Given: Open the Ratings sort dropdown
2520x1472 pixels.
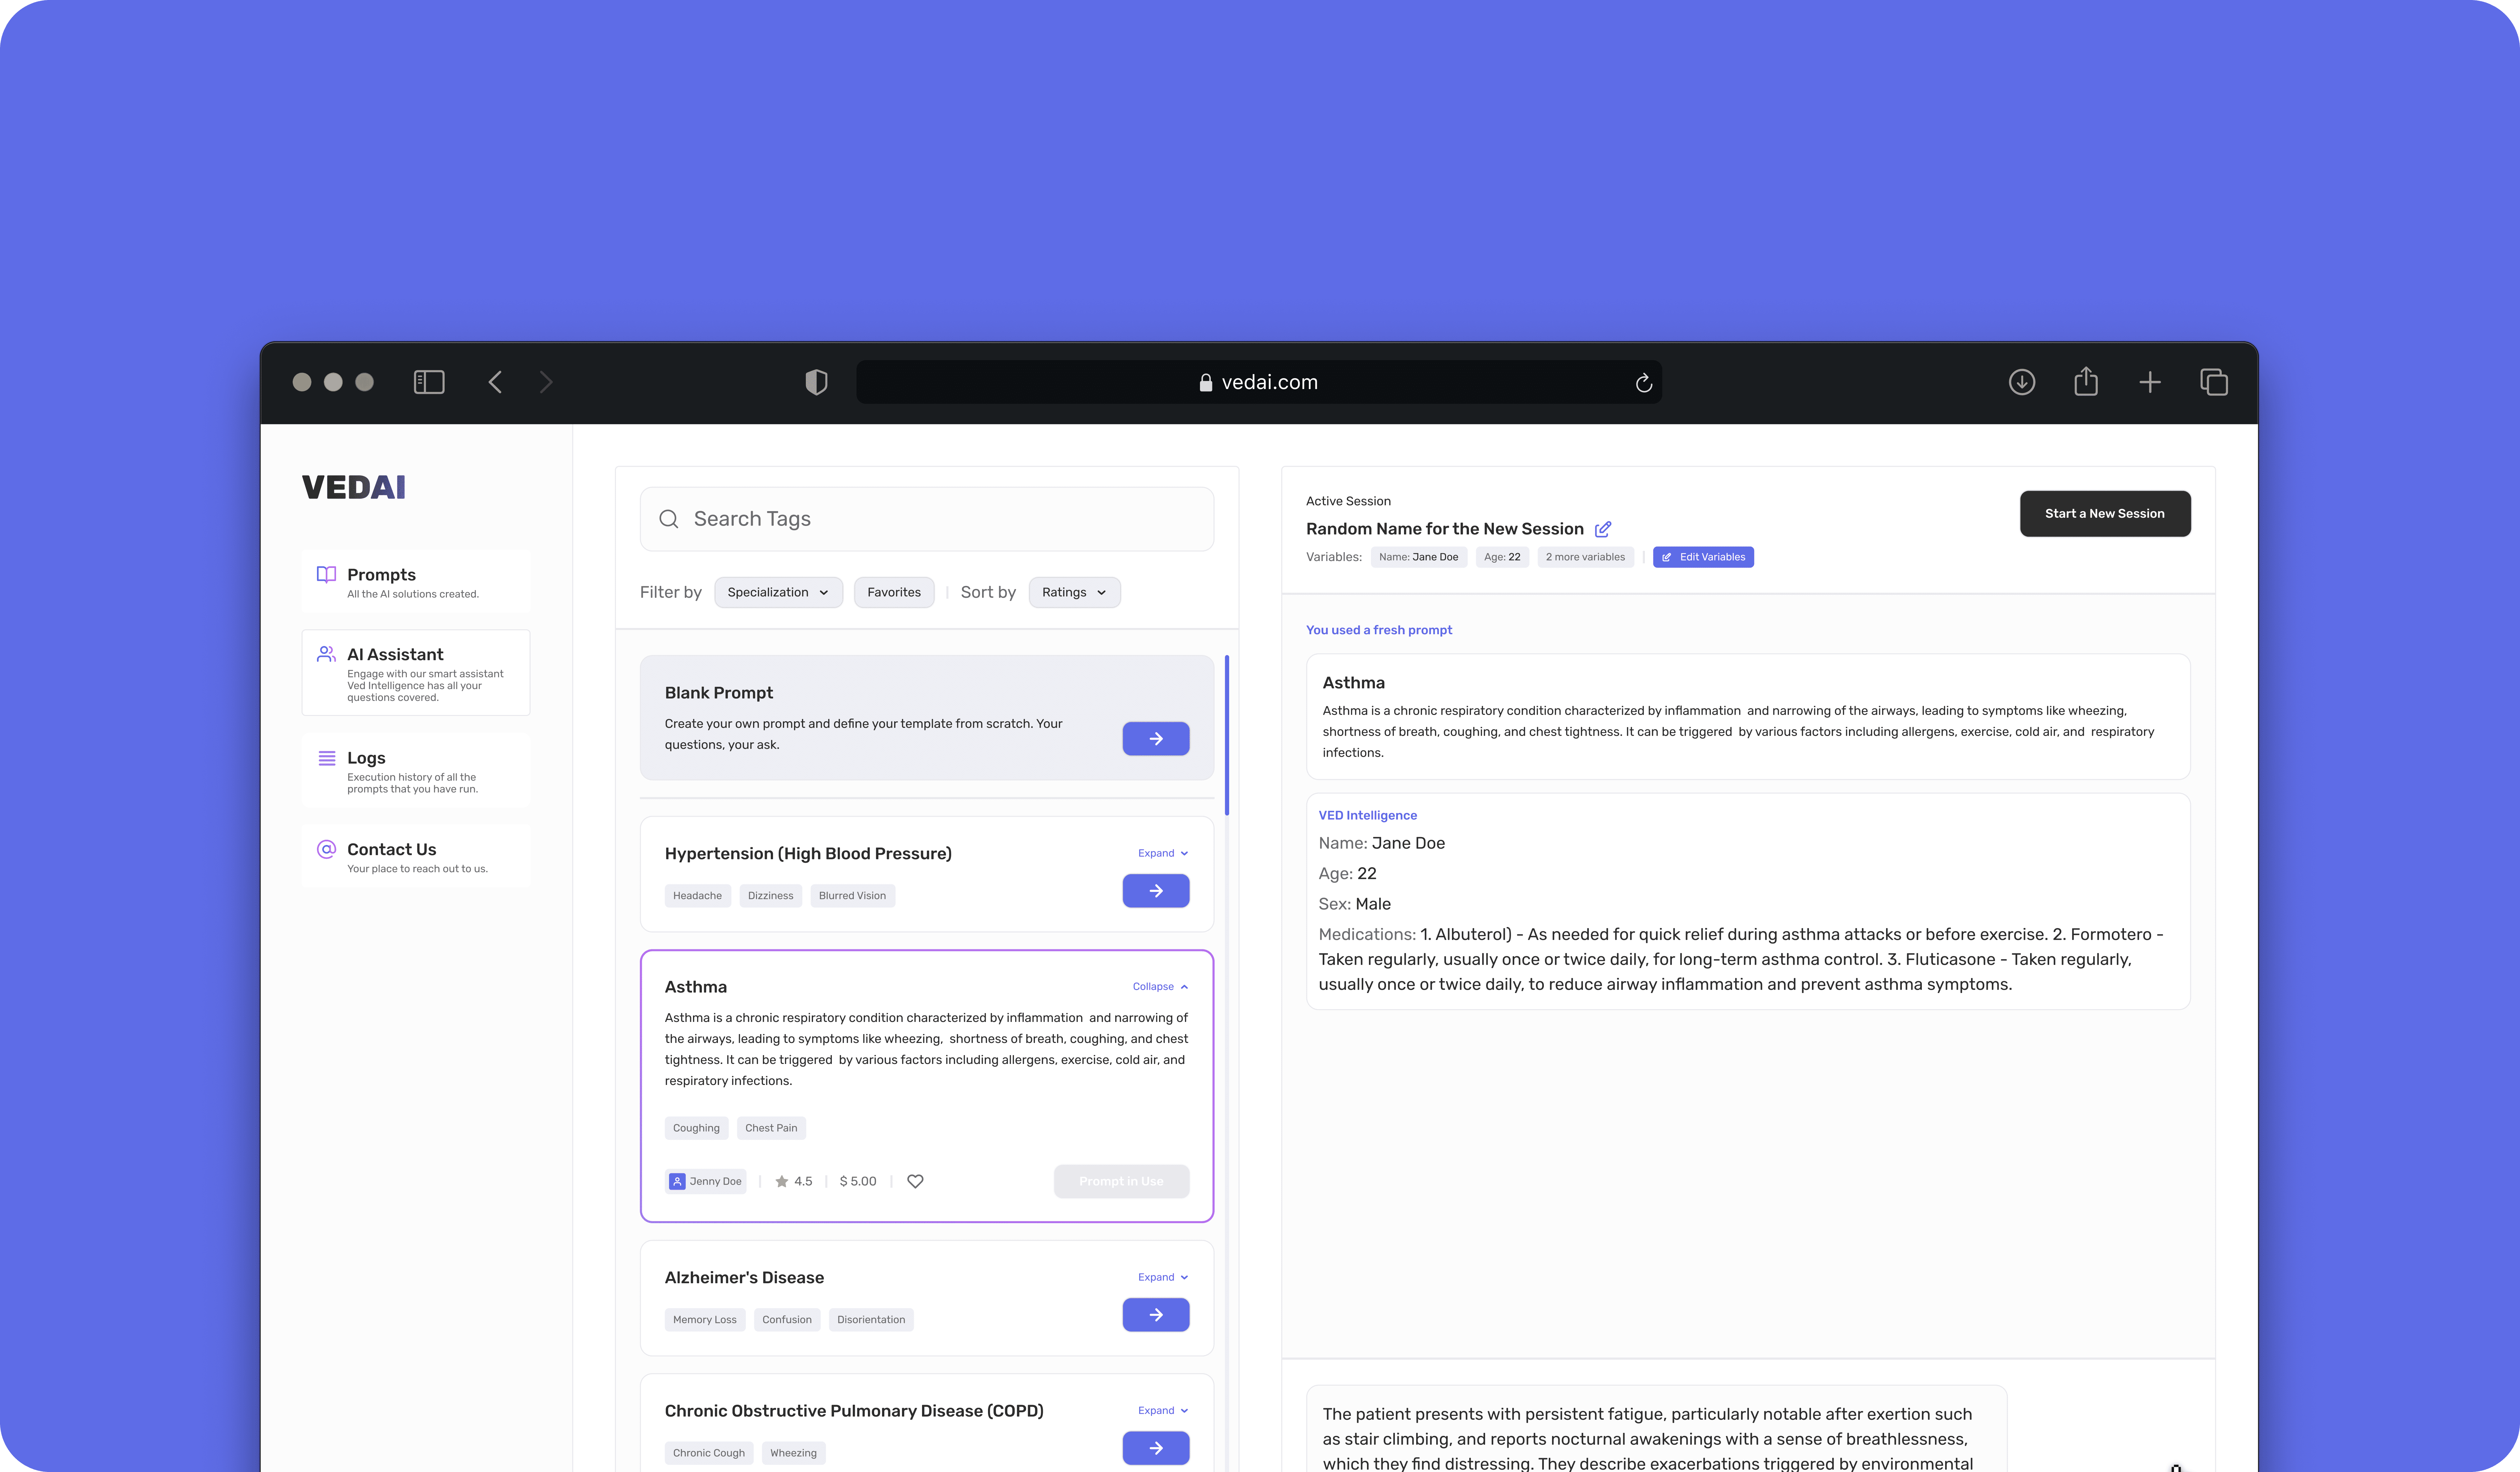Looking at the screenshot, I should (x=1074, y=593).
